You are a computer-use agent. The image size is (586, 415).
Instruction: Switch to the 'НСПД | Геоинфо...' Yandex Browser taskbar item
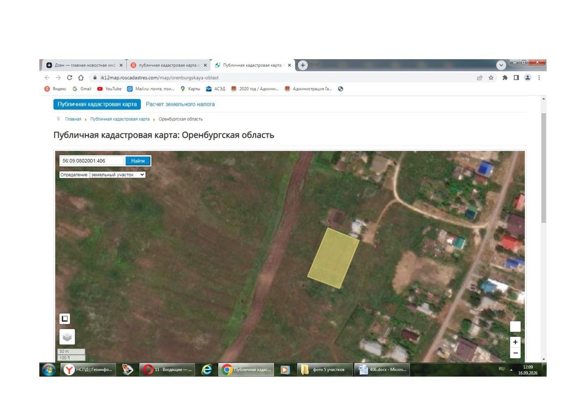[x=89, y=370]
